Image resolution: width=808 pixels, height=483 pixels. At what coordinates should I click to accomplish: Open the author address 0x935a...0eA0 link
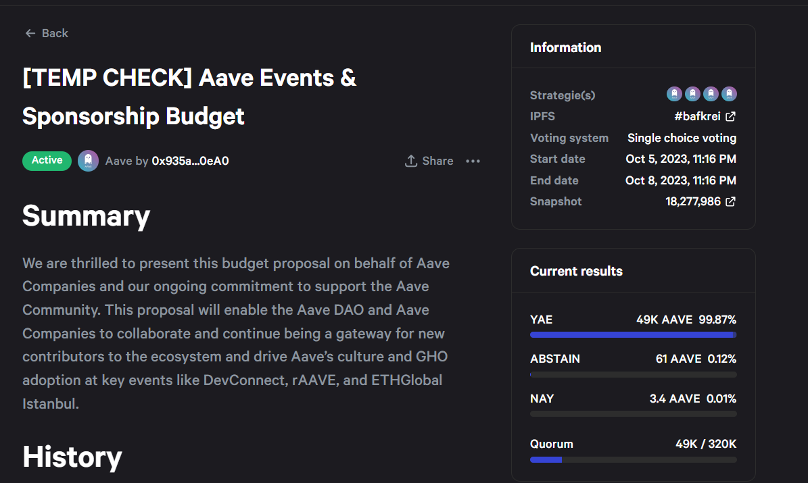192,160
